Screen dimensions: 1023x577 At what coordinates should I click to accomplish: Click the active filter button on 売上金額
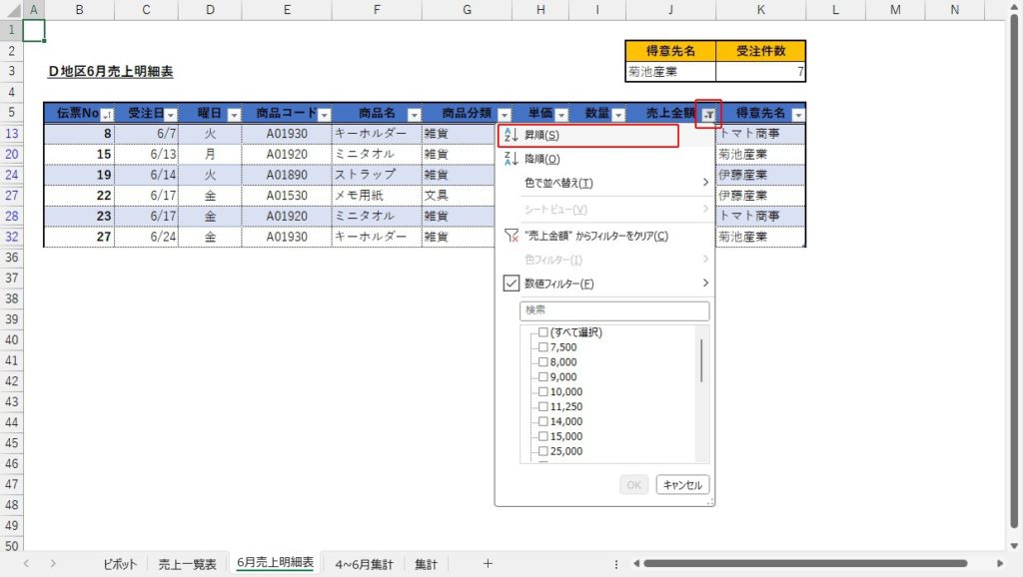[708, 115]
